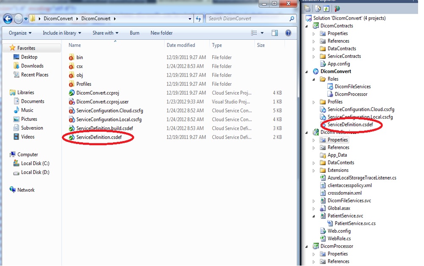The width and height of the screenshot is (424, 266).
Task: Open the recent pages dropdown arrow
Action: coord(26,19)
